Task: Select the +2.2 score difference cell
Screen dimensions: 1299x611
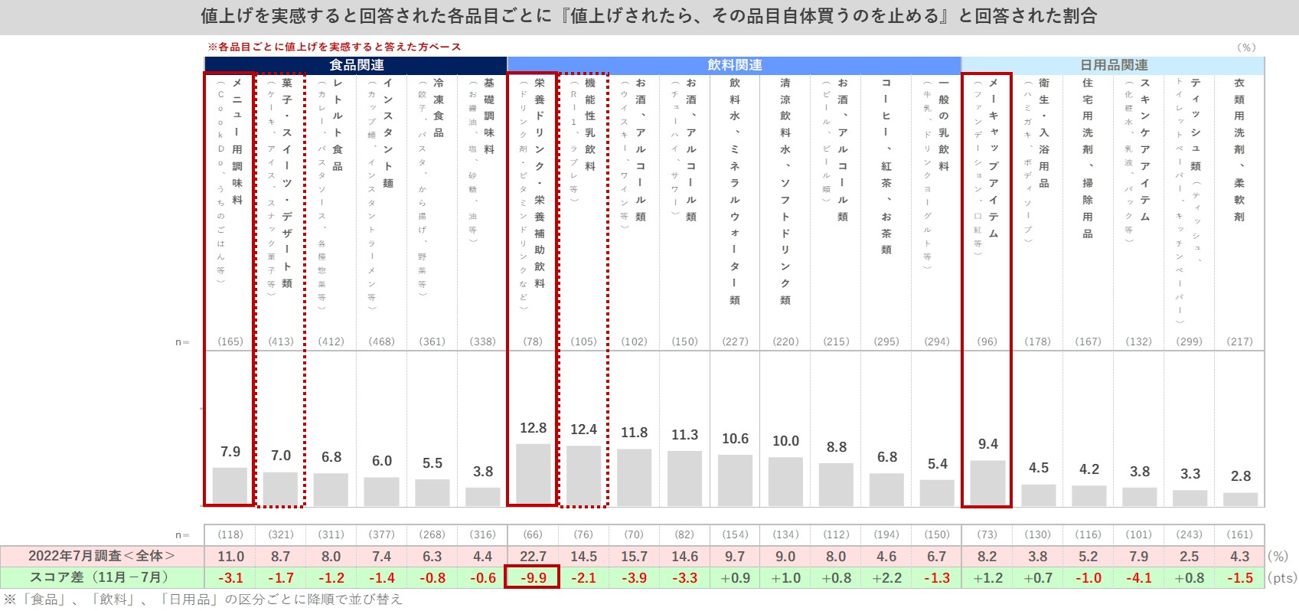Action: click(x=886, y=578)
